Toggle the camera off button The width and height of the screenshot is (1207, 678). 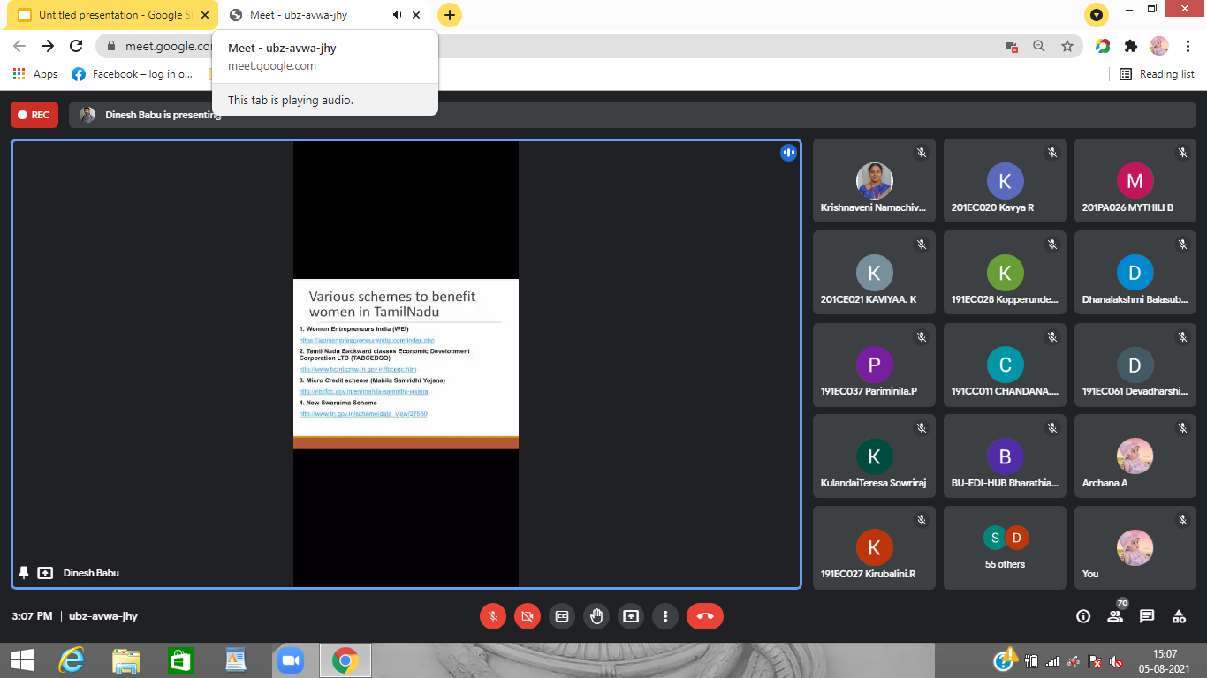click(x=528, y=616)
